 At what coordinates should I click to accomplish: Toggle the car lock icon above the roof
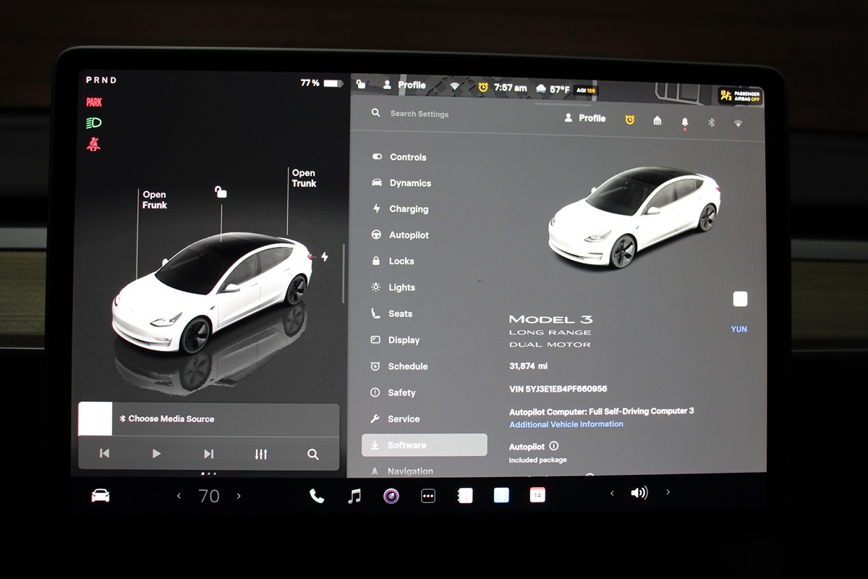pos(221,192)
